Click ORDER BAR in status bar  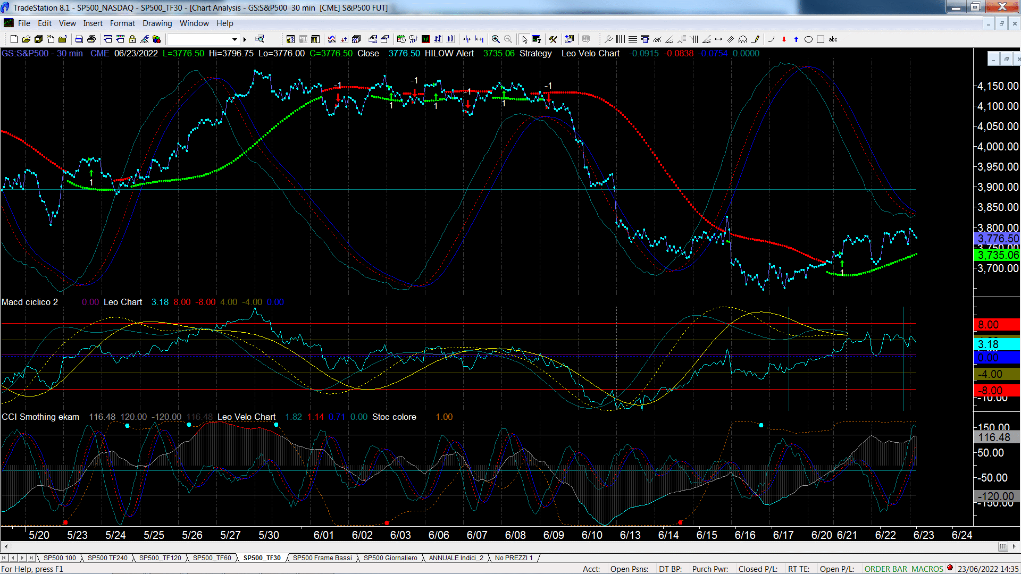click(x=885, y=569)
